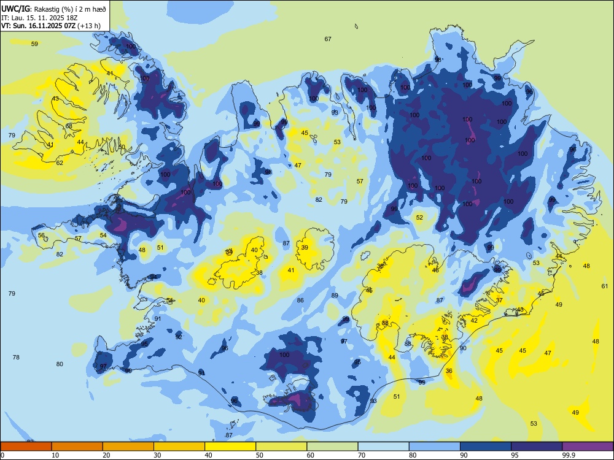The height and width of the screenshot is (460, 614).
Task: Click the orange 10–20 legend swatch
Action: [77, 447]
